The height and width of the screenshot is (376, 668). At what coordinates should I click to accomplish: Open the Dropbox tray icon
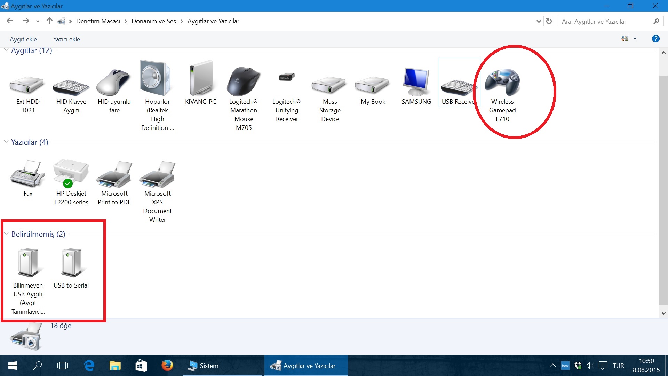tap(578, 366)
